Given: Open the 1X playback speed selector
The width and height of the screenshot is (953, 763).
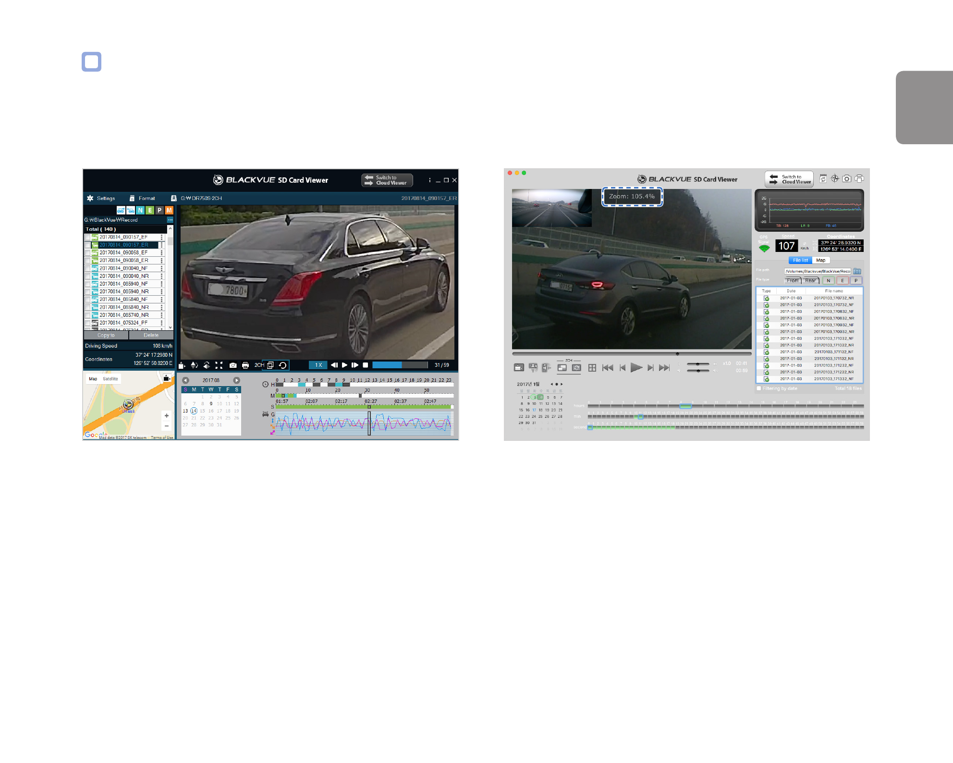Looking at the screenshot, I should [x=318, y=365].
